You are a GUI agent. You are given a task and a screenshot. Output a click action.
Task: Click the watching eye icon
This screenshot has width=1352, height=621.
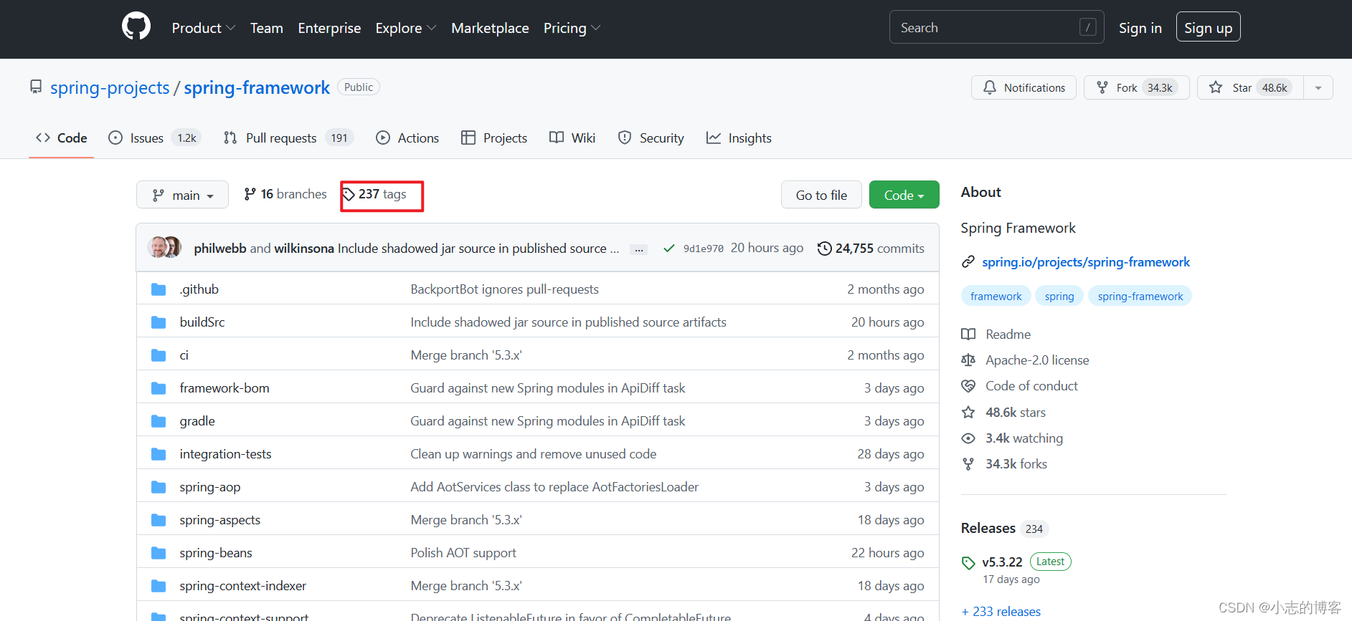968,438
